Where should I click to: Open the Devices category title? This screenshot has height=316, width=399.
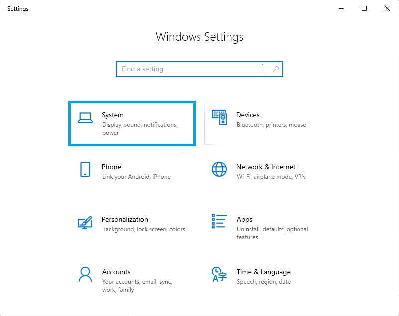248,115
